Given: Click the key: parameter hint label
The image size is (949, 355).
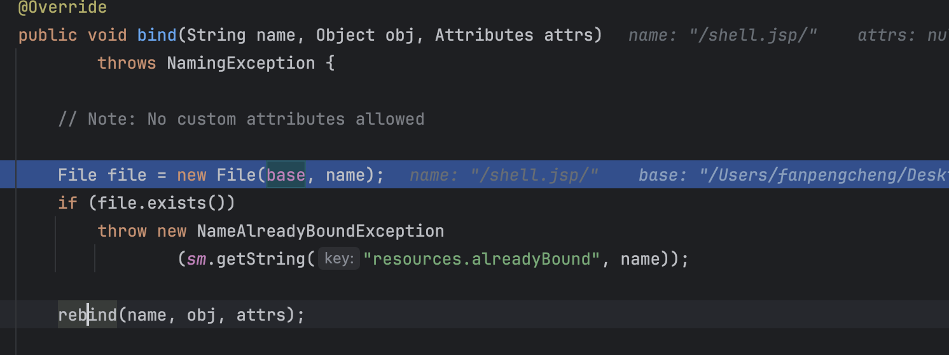Looking at the screenshot, I should tap(339, 259).
